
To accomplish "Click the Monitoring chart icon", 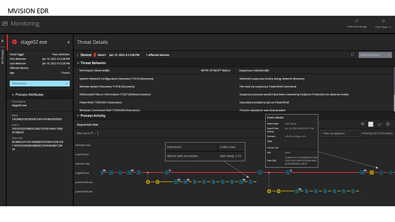I will click(x=5, y=24).
